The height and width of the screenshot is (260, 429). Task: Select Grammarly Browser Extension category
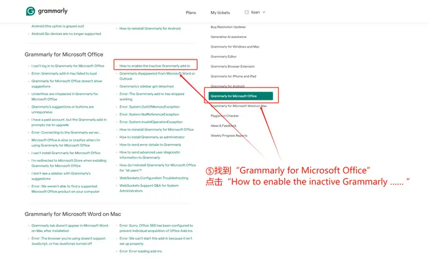pyautogui.click(x=232, y=67)
